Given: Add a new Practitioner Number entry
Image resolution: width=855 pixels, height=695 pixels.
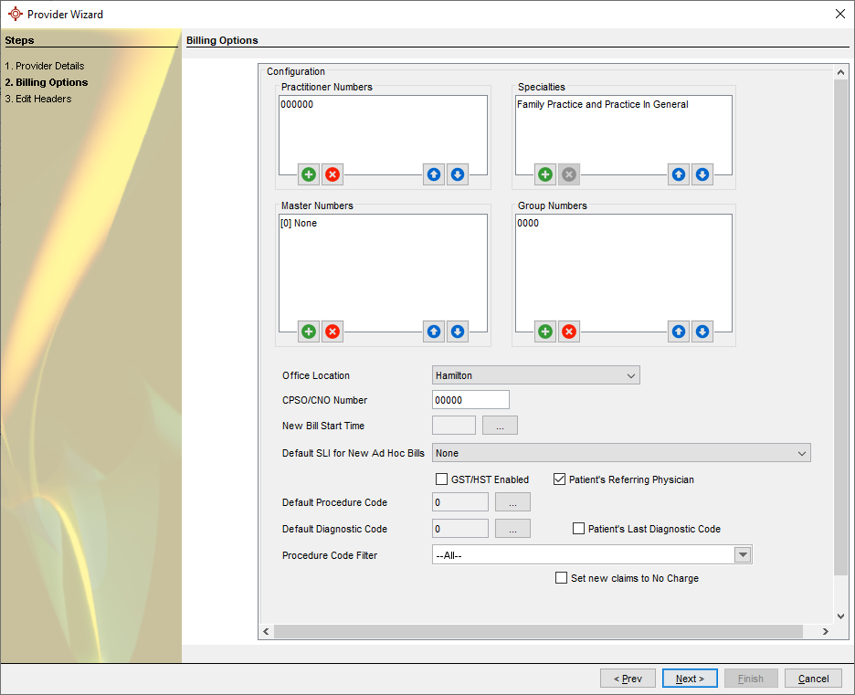Looking at the screenshot, I should pos(309,174).
